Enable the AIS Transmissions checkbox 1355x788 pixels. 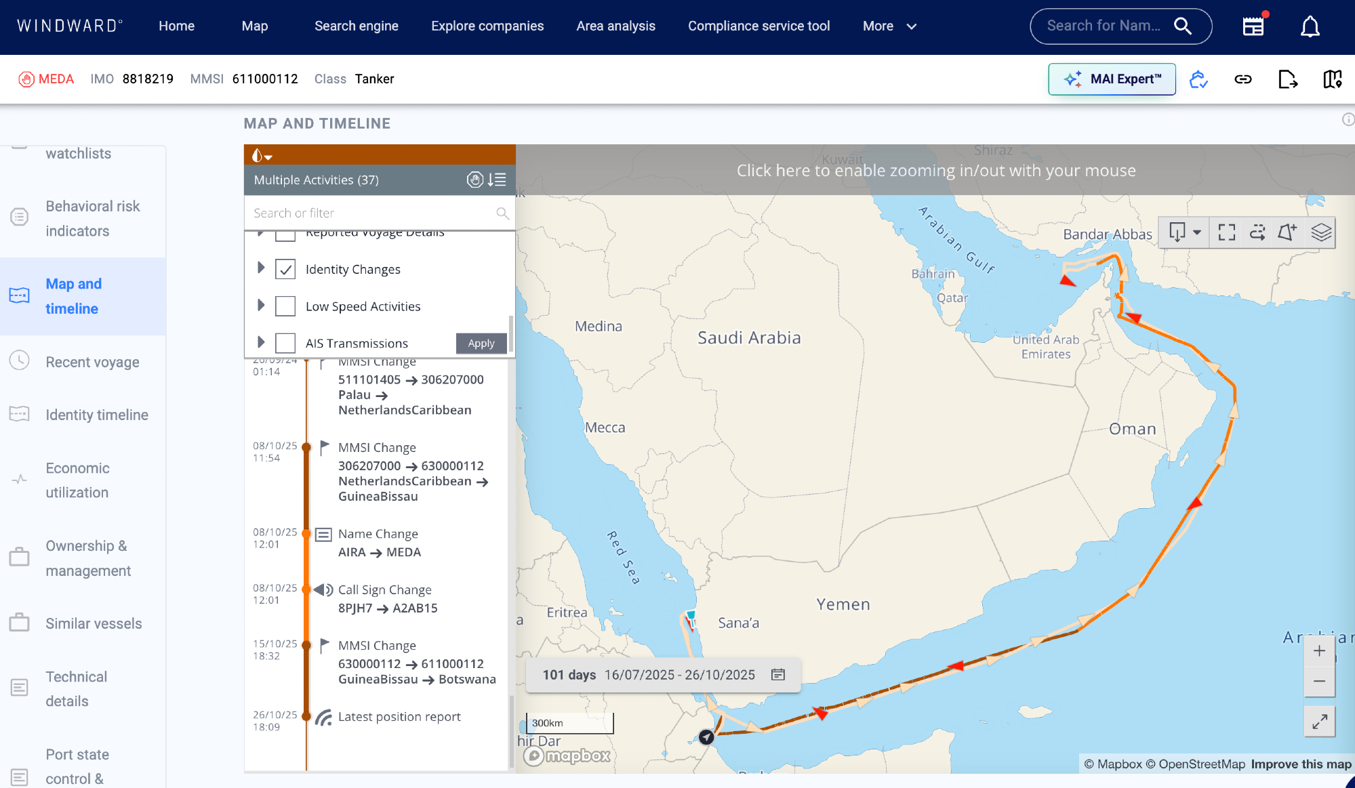tap(285, 343)
